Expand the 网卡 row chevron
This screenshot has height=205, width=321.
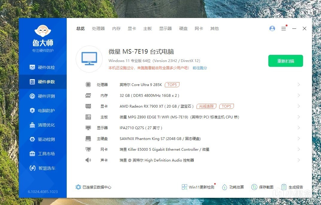pos(299,149)
